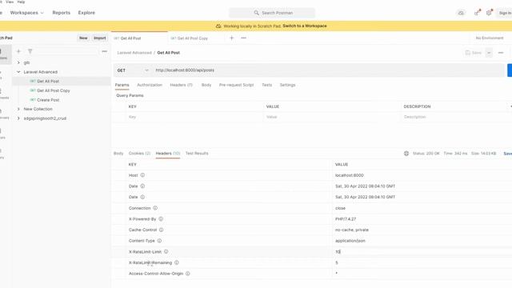
Task: Focus the Search Postman field
Action: 272,13
